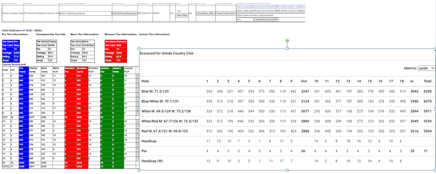436x174 pixels.
Task: Select the Yards distance radio button
Action: [24, 31]
